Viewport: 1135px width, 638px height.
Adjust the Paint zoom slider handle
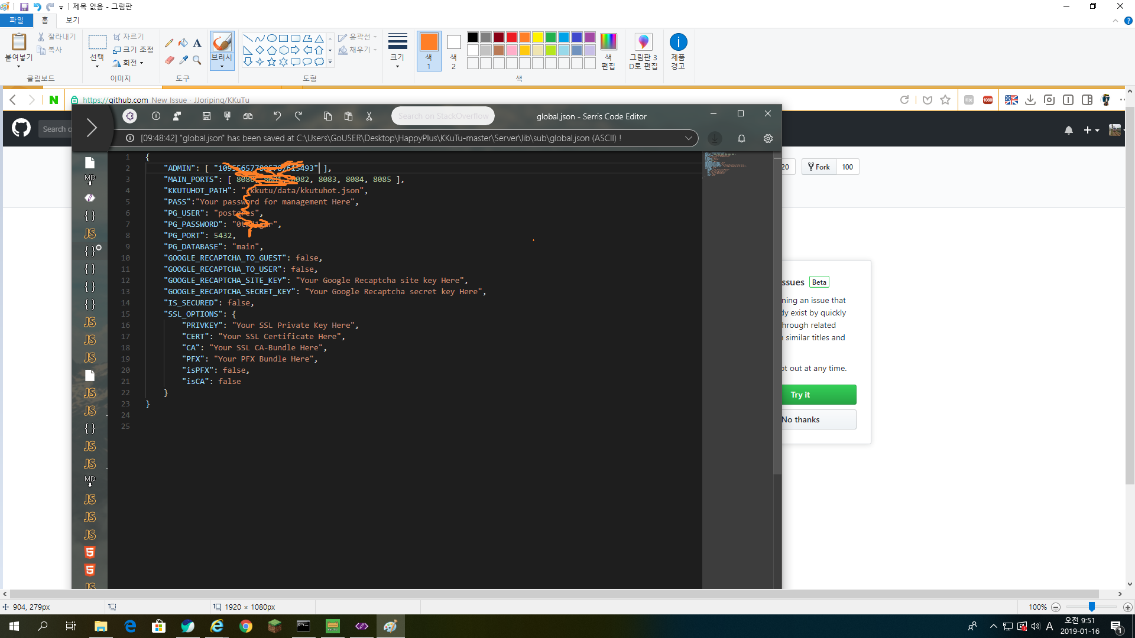[1092, 607]
